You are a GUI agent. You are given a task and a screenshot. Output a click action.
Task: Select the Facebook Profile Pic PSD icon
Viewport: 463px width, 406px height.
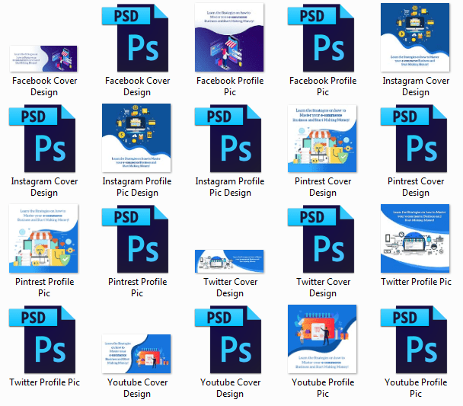(x=321, y=37)
